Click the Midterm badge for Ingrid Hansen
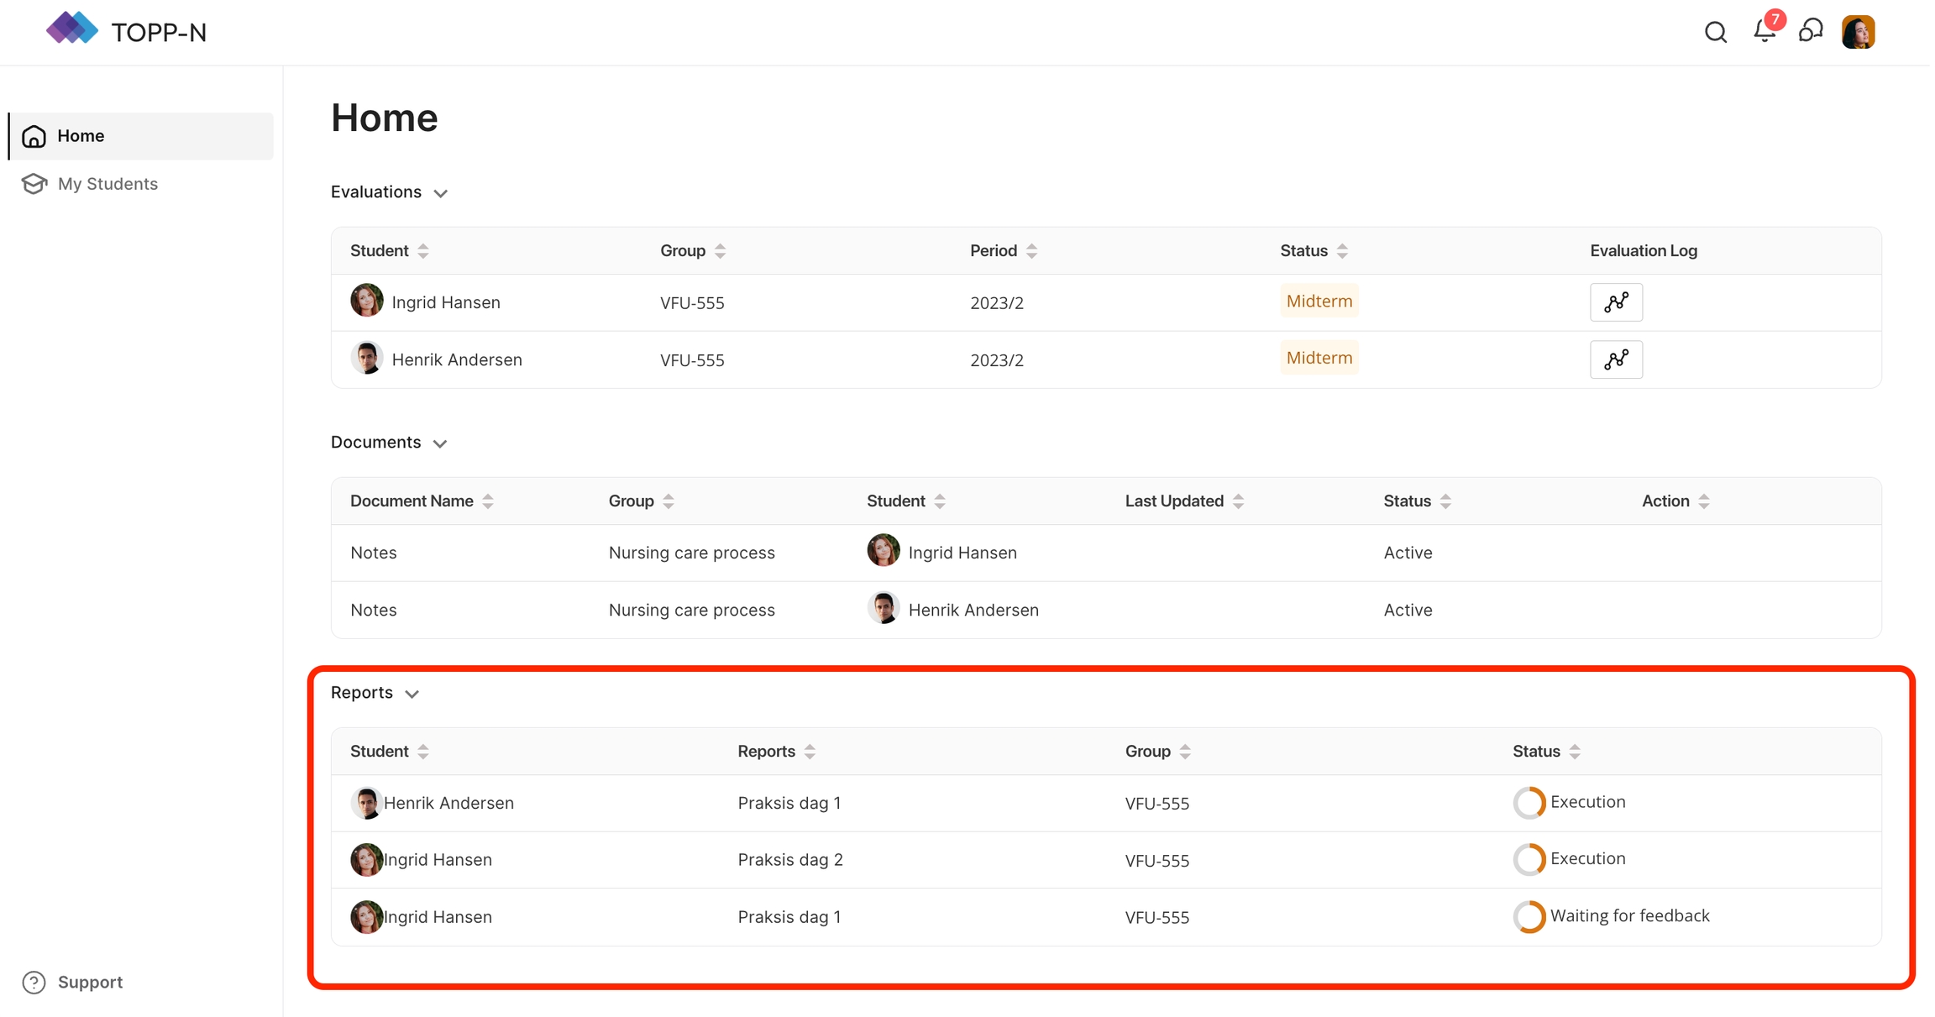The height and width of the screenshot is (1017, 1935). 1319,301
